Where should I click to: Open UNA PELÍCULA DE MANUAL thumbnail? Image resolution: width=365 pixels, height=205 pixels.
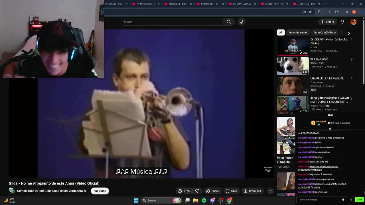293,85
